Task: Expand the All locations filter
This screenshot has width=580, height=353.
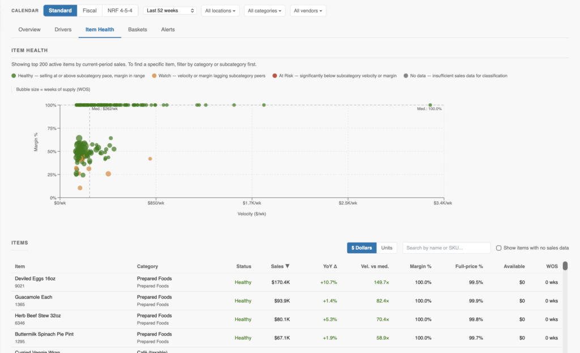Action: 220,11
